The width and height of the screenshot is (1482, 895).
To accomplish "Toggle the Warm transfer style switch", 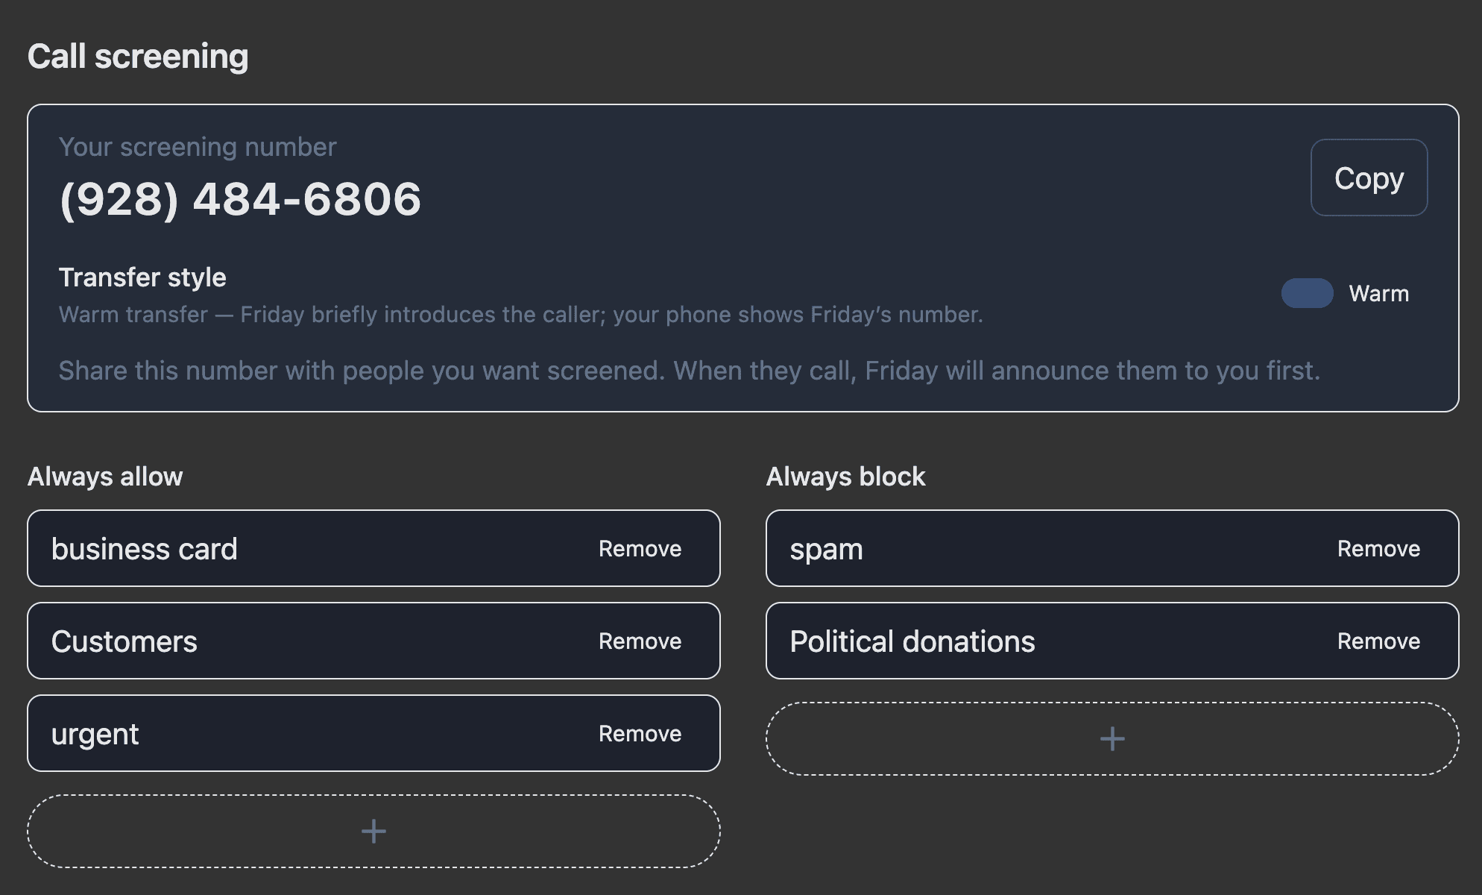I will tap(1307, 294).
